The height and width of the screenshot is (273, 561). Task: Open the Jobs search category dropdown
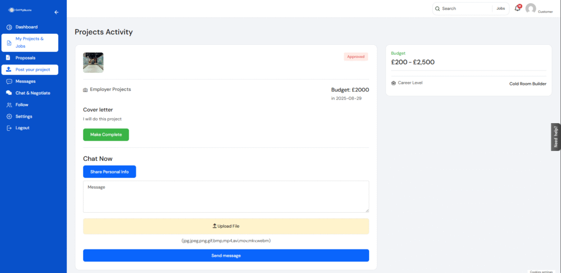(x=500, y=9)
